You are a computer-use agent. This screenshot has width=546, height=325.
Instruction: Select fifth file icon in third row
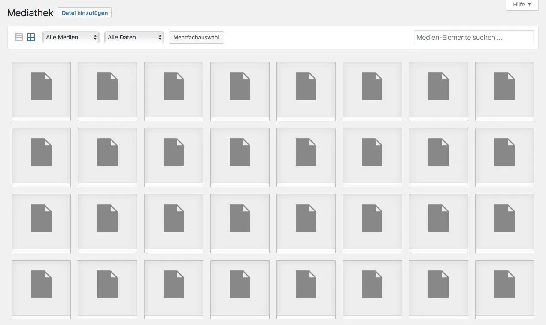(x=306, y=224)
